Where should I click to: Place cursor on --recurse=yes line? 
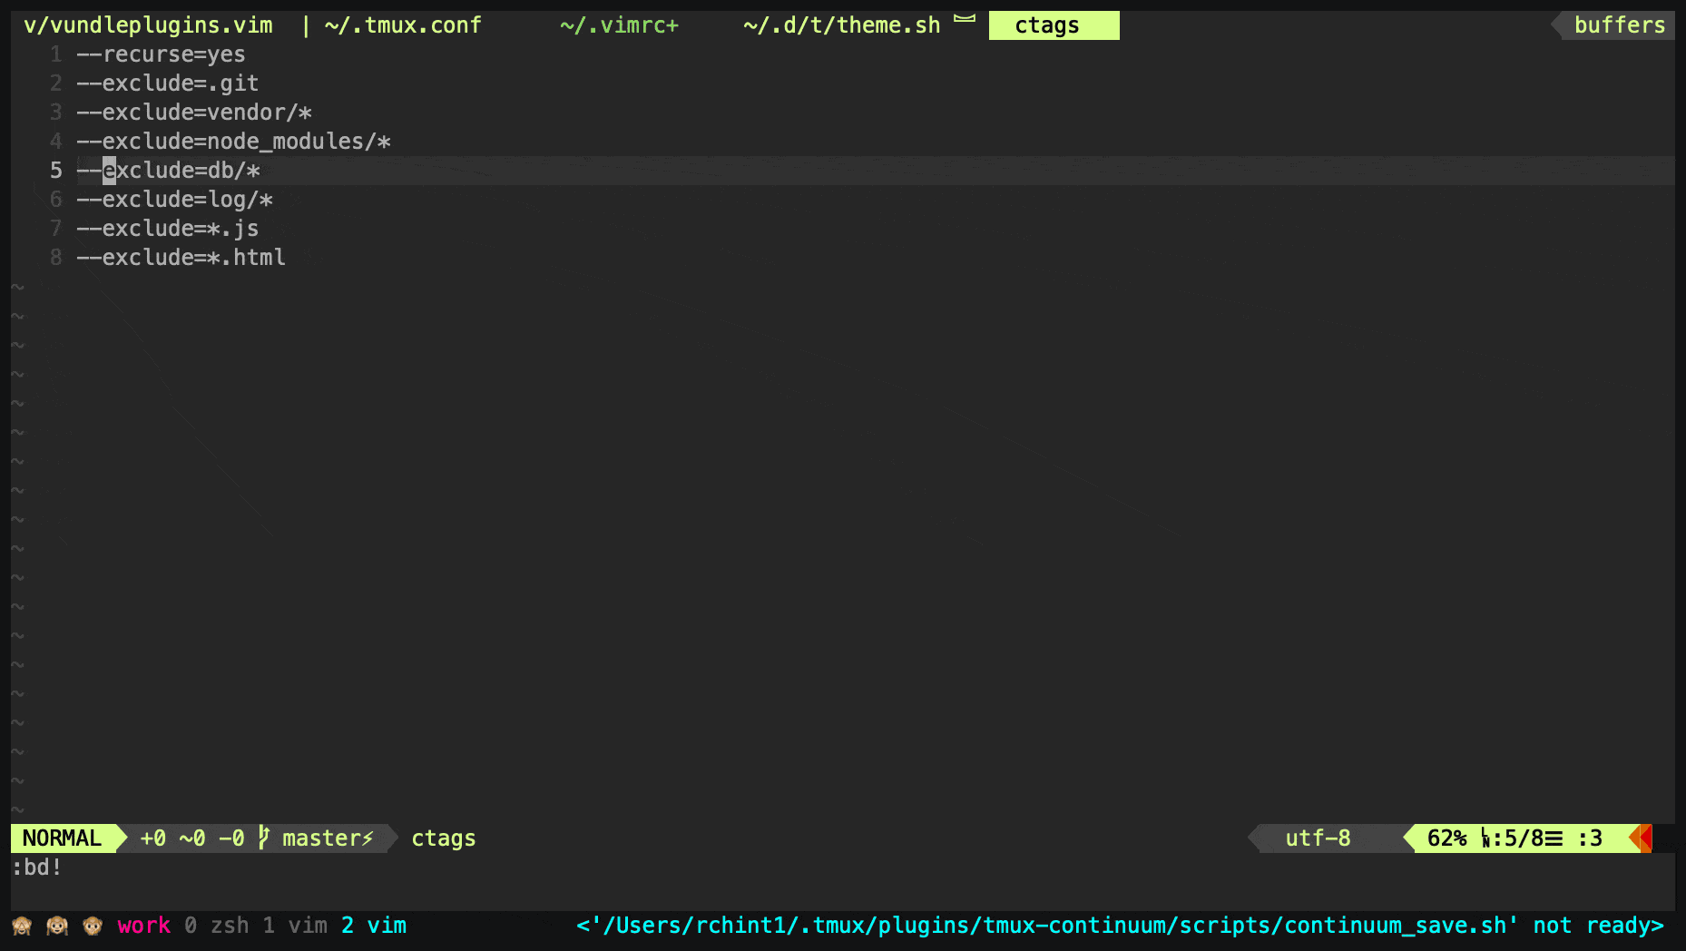coord(161,54)
